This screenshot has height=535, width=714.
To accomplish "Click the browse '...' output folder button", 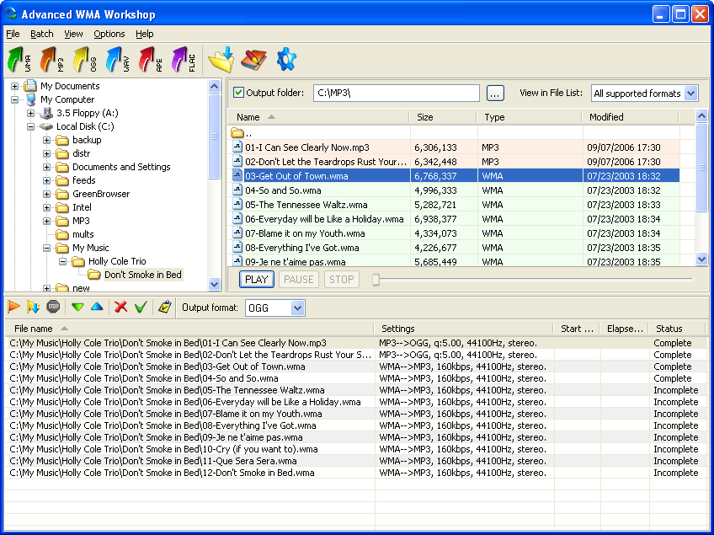I will [x=495, y=93].
